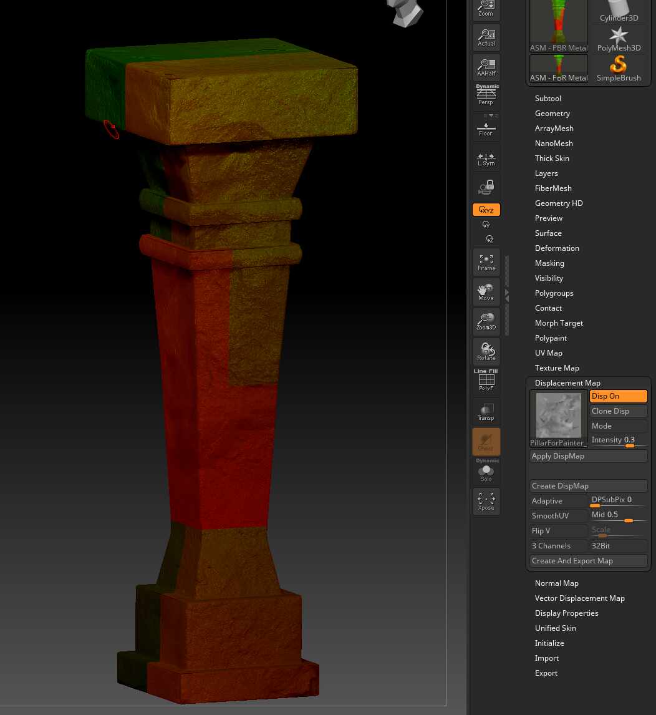Click Create And Export Map button
656x715 pixels.
[x=588, y=561]
